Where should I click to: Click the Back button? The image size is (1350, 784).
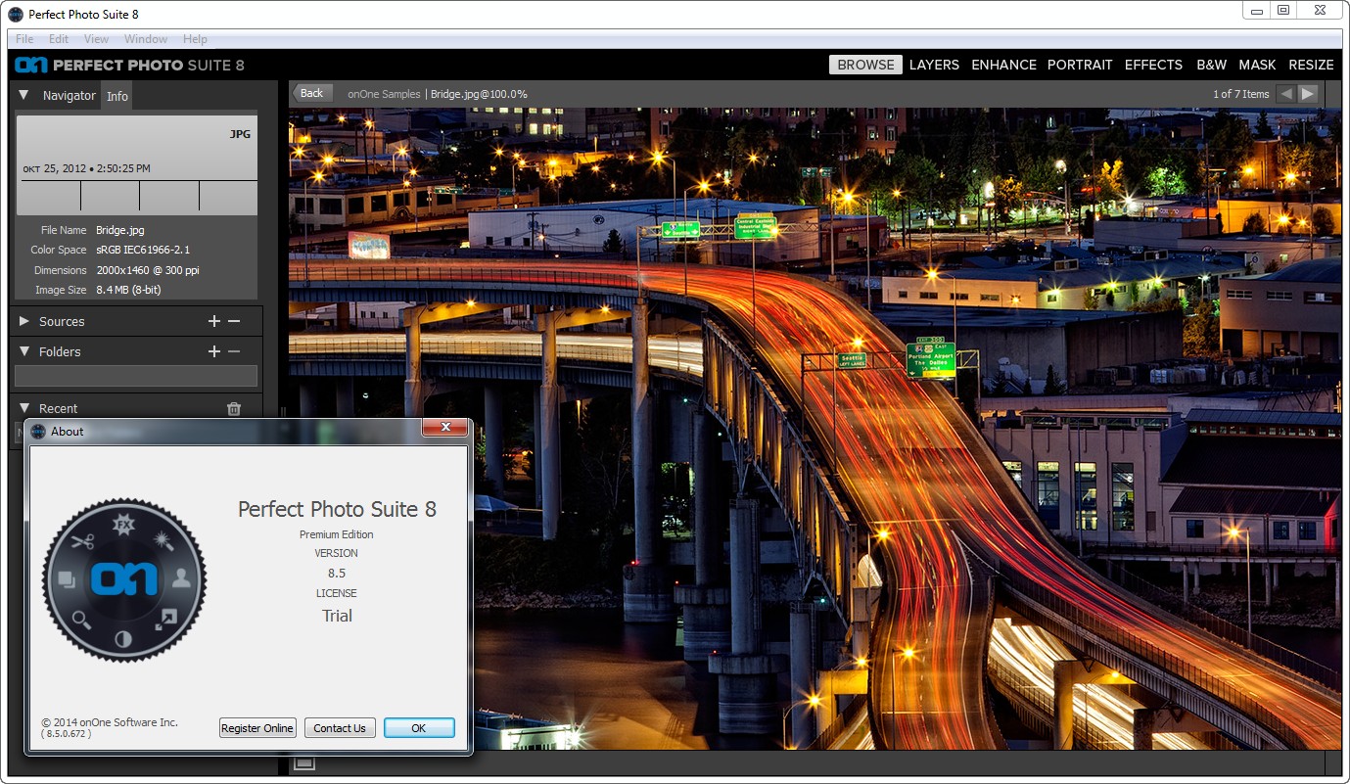pos(312,93)
